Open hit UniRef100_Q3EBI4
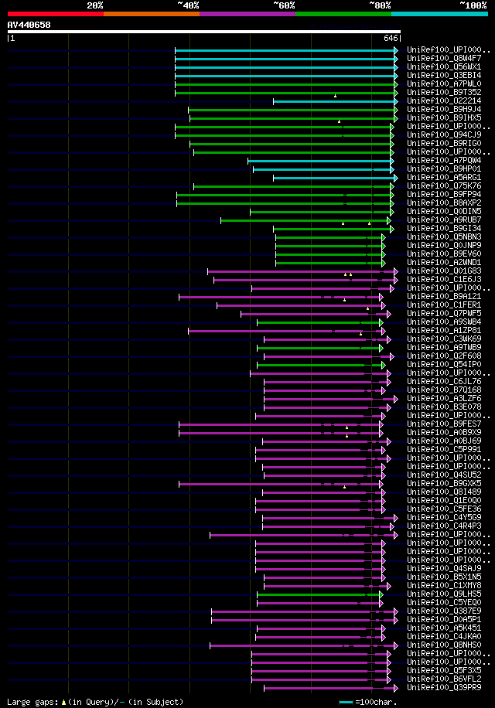495x708 pixels. [444, 76]
